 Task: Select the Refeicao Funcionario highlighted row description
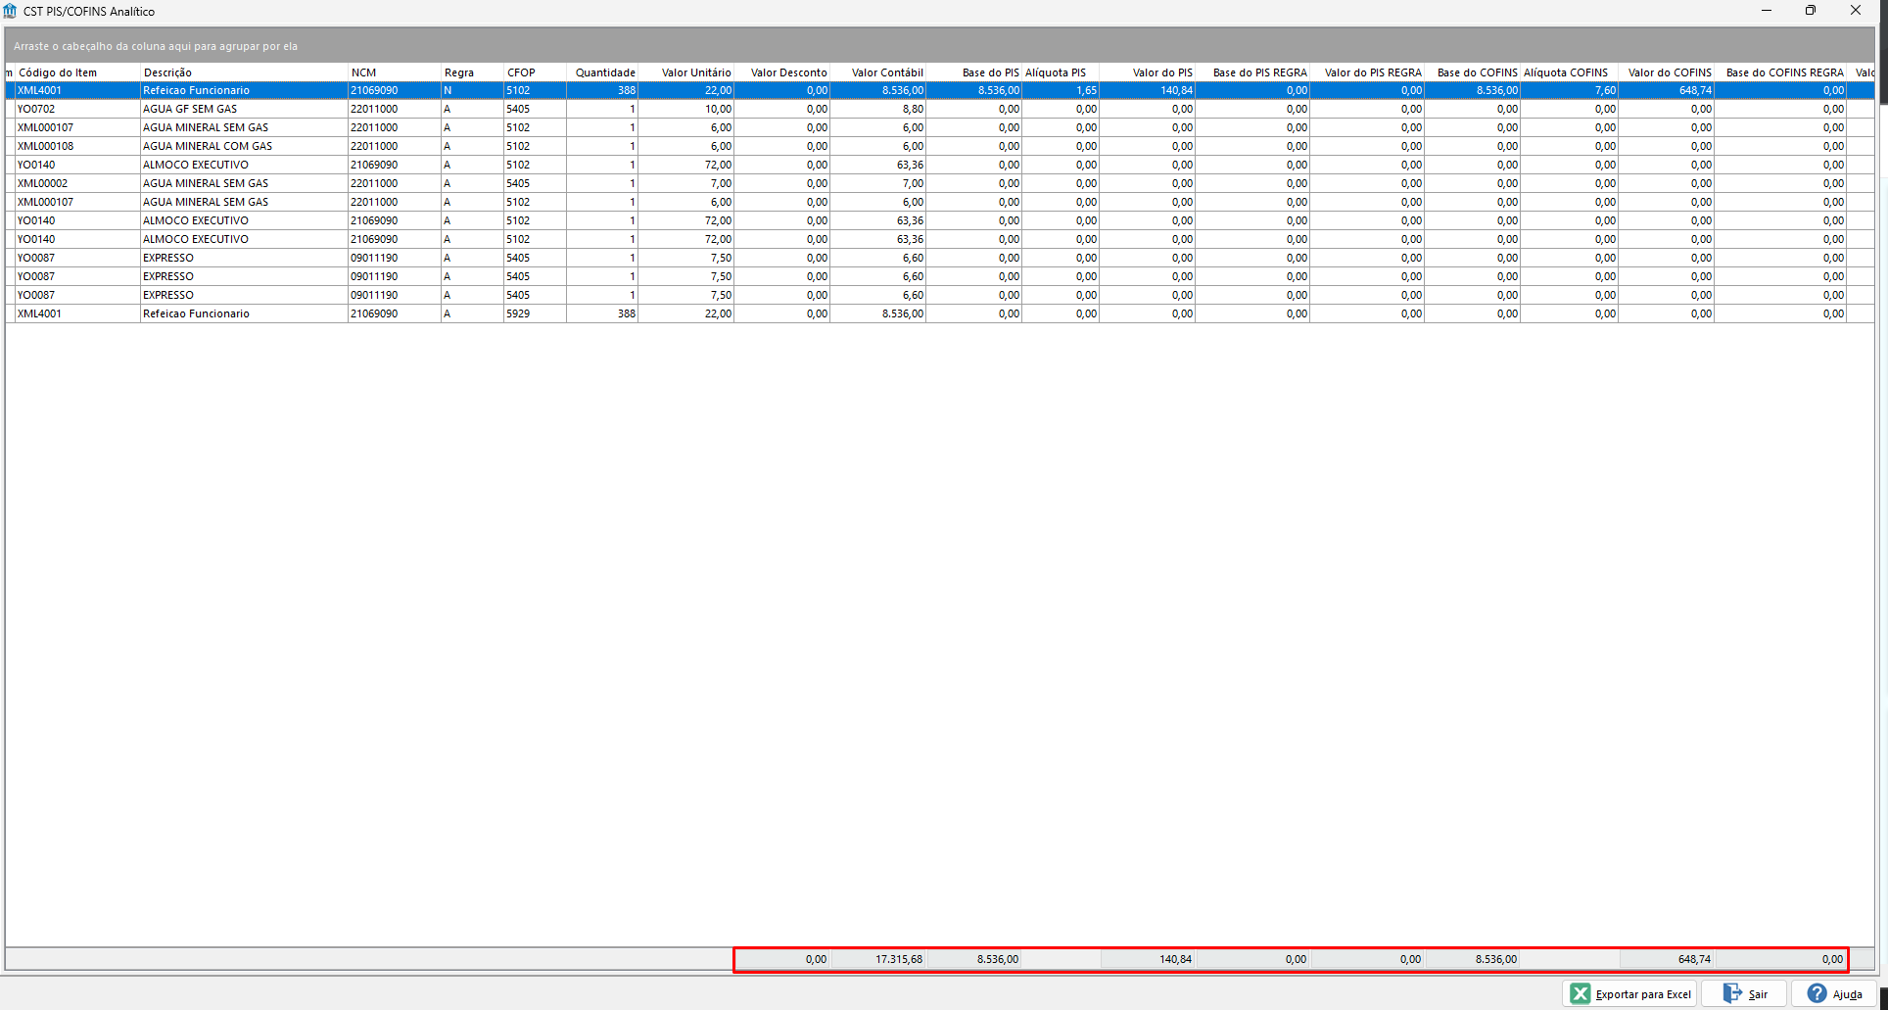[x=244, y=90]
